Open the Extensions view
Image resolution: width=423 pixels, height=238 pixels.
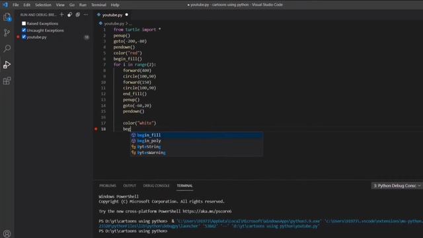coord(7,81)
